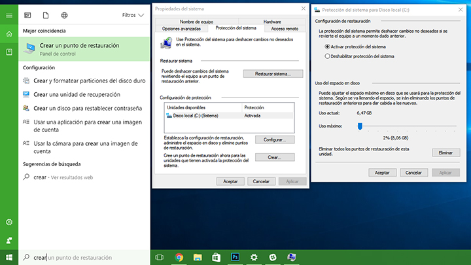
Task: Select 'Protección del sistema' tab
Action: pos(235,28)
